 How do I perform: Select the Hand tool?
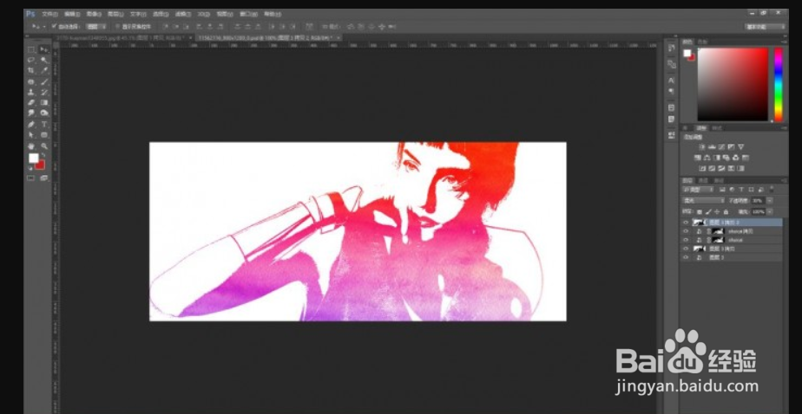pyautogui.click(x=31, y=146)
